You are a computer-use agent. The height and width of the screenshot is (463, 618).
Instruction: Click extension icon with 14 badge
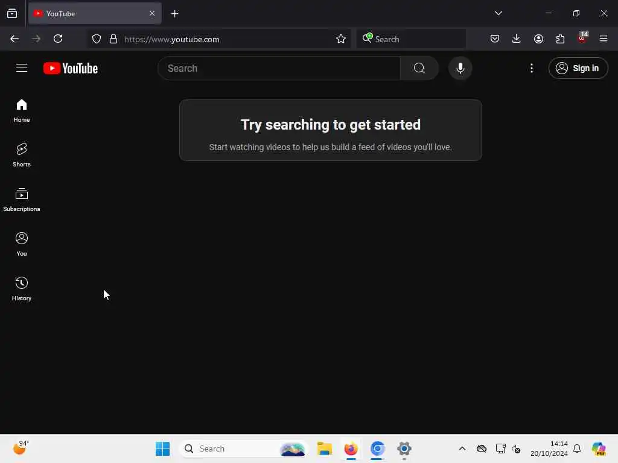pos(582,38)
